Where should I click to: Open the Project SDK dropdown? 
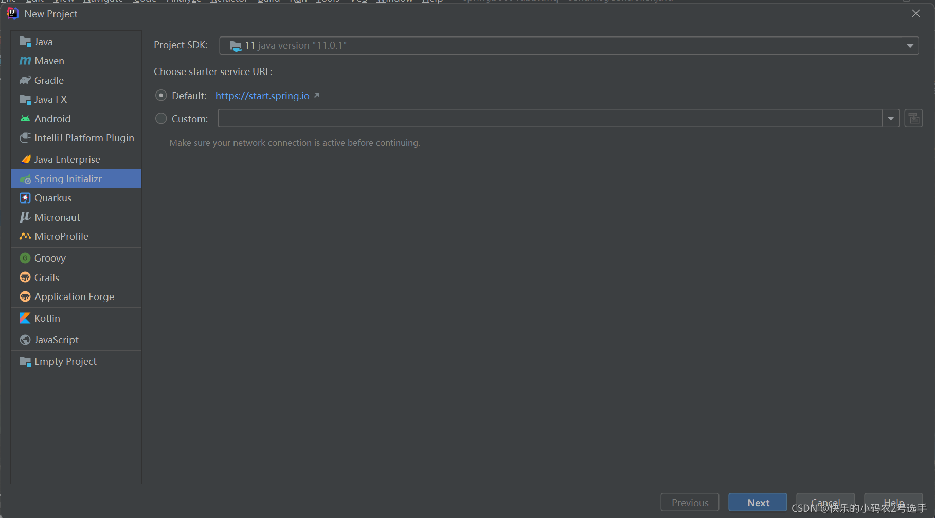(x=910, y=46)
